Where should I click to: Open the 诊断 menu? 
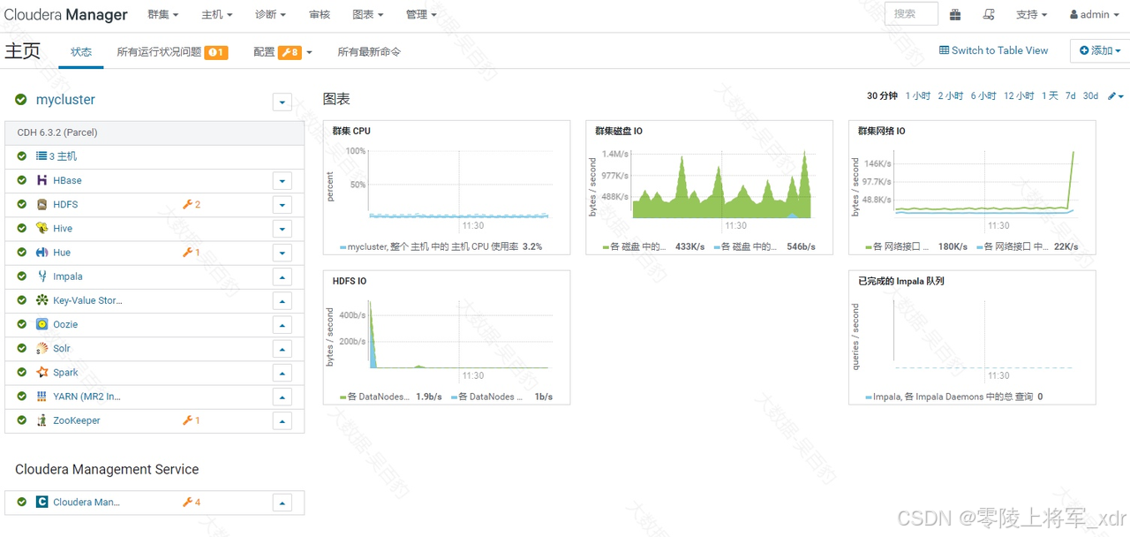(x=271, y=14)
